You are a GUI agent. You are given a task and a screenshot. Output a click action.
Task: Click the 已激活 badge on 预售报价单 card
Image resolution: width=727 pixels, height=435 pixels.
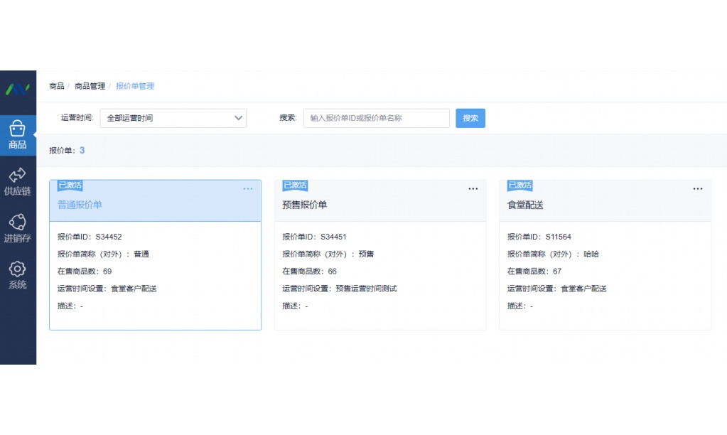[294, 185]
